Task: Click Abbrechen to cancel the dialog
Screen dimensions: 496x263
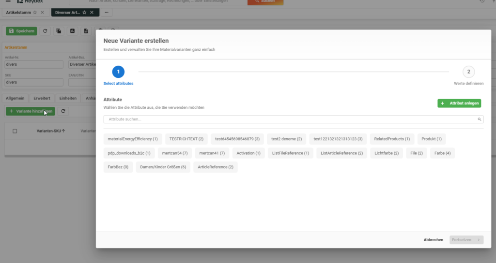Action: pyautogui.click(x=434, y=240)
